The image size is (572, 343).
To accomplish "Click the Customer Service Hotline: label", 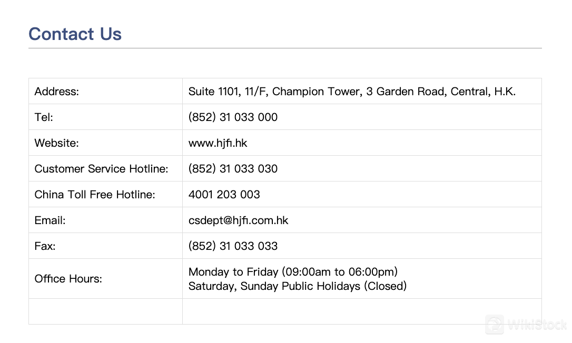I will tap(102, 169).
